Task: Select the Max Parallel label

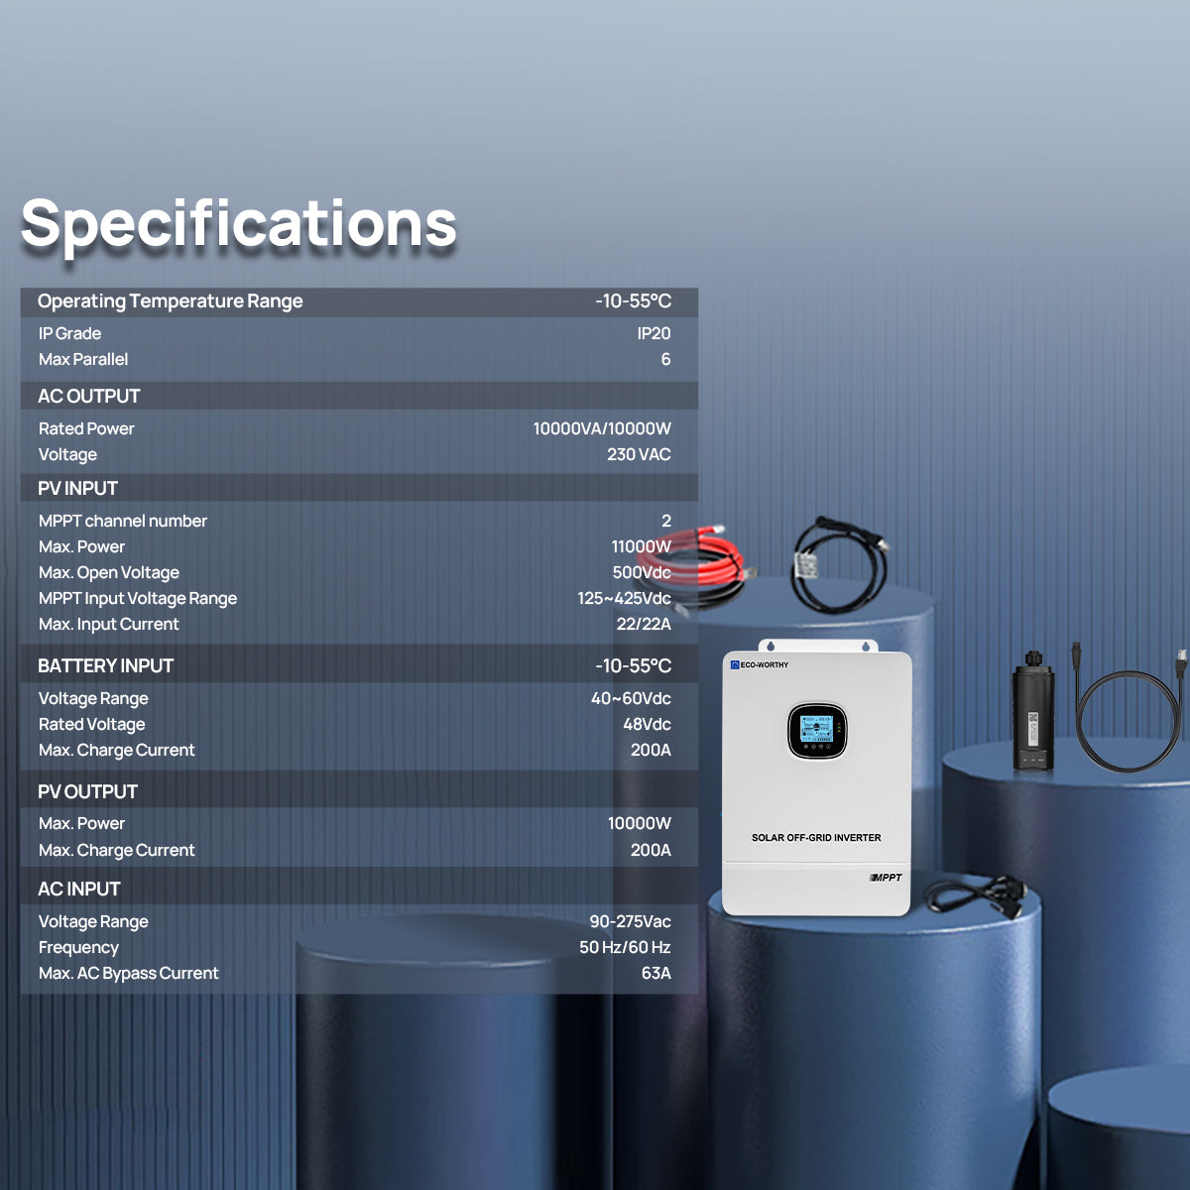Action: click(x=83, y=359)
